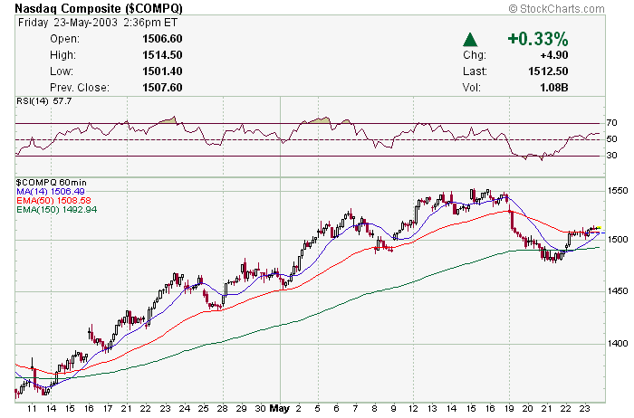Select the Prev. Close value 1507.60
Screen dimensions: 634x418
162,88
